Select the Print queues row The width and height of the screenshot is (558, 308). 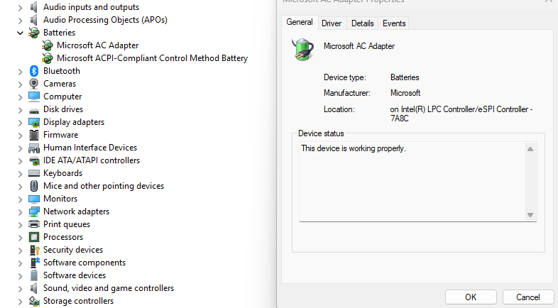[67, 224]
